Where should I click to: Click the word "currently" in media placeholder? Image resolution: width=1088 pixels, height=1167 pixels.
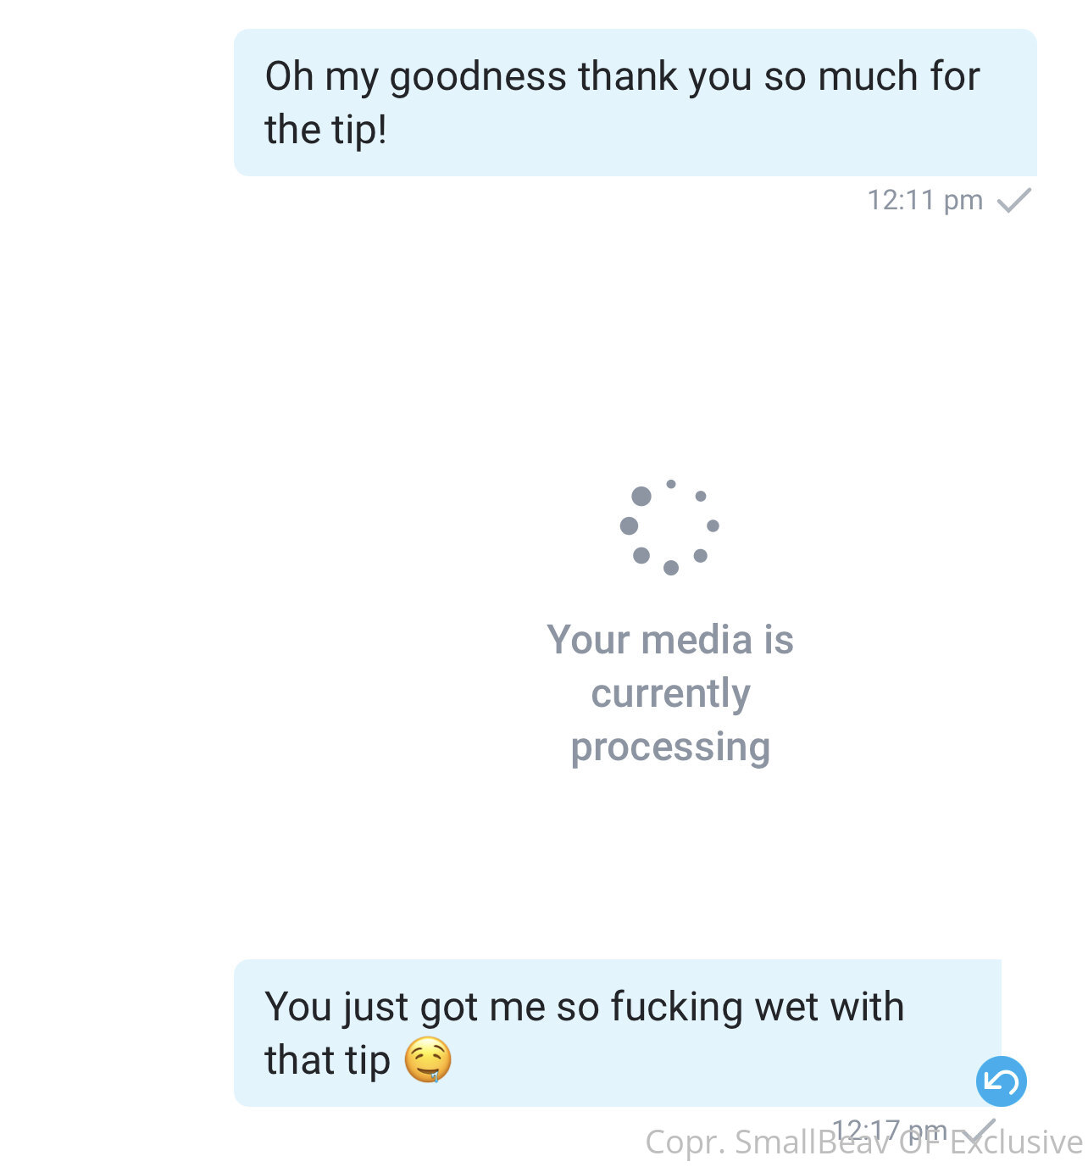tap(670, 693)
